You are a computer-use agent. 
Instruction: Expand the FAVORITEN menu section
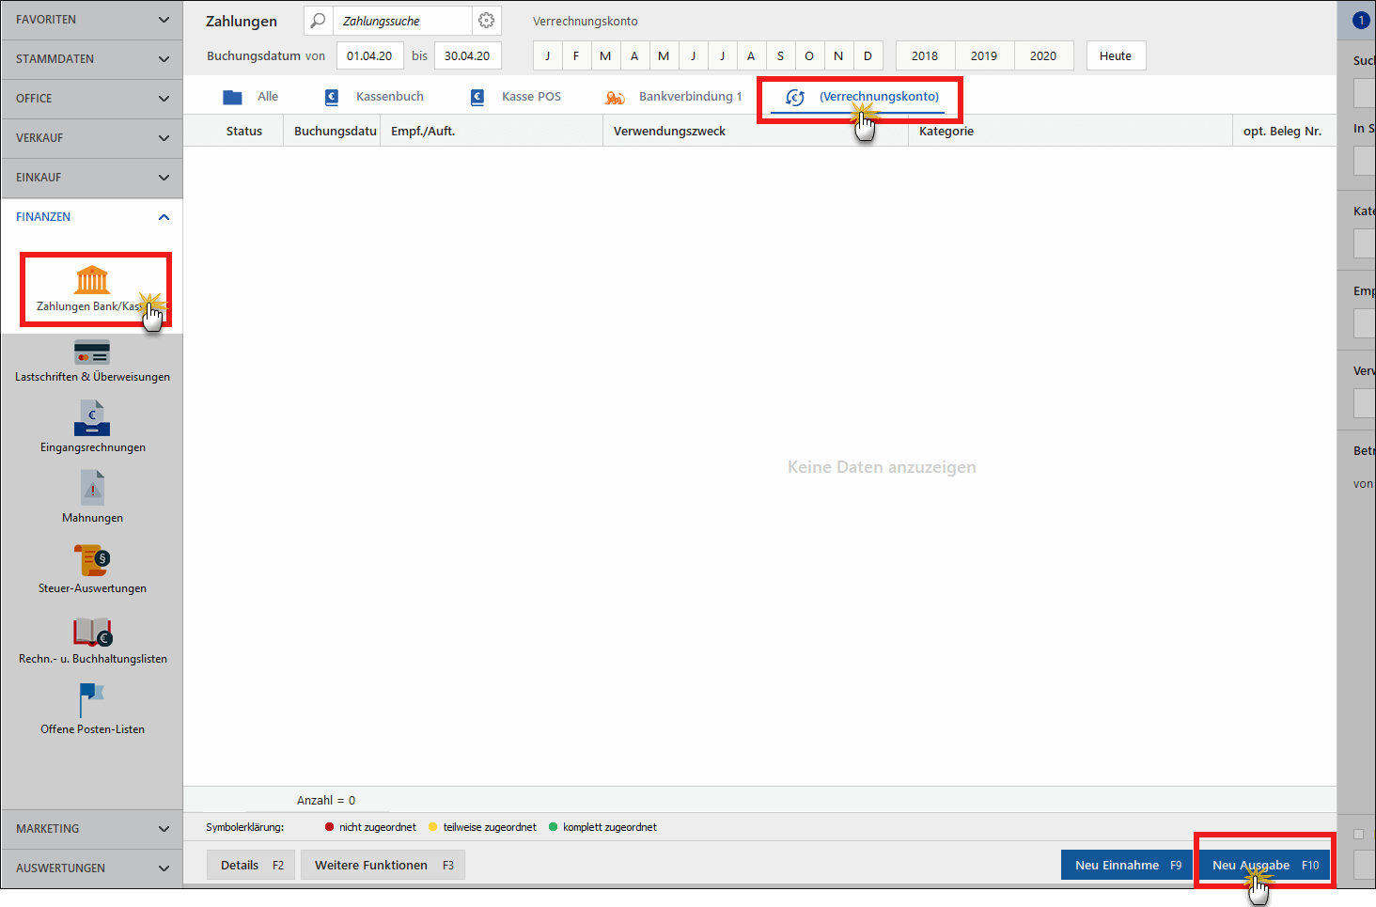click(x=92, y=20)
